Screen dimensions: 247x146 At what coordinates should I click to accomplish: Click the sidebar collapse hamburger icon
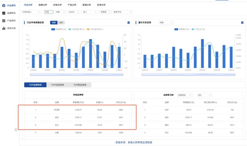(16, 130)
